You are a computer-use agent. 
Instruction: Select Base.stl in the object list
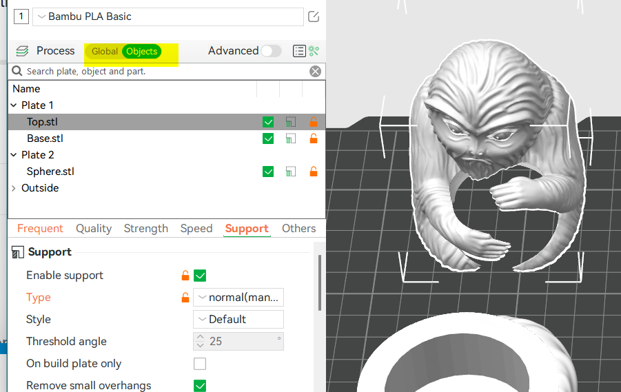coord(45,138)
